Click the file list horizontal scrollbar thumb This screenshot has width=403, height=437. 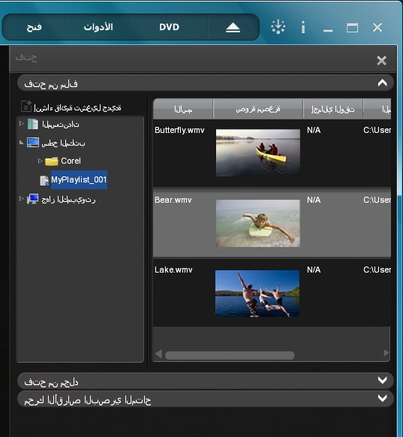(x=230, y=355)
